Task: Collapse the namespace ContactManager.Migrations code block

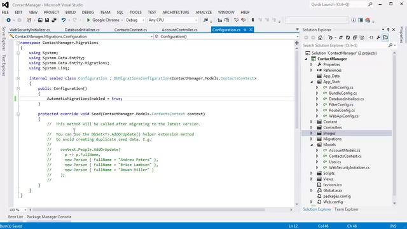Action: (x=18, y=43)
